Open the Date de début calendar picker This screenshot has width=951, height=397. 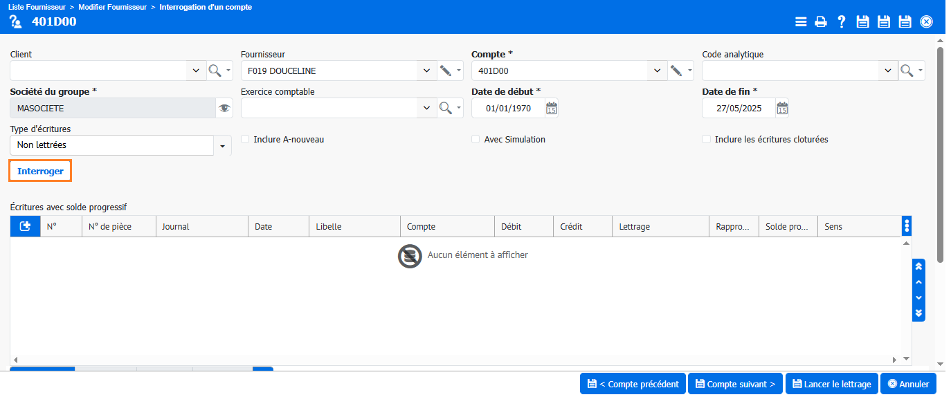[x=551, y=108]
